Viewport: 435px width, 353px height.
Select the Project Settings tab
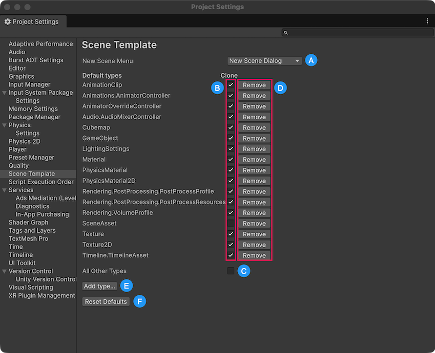pyautogui.click(x=33, y=21)
